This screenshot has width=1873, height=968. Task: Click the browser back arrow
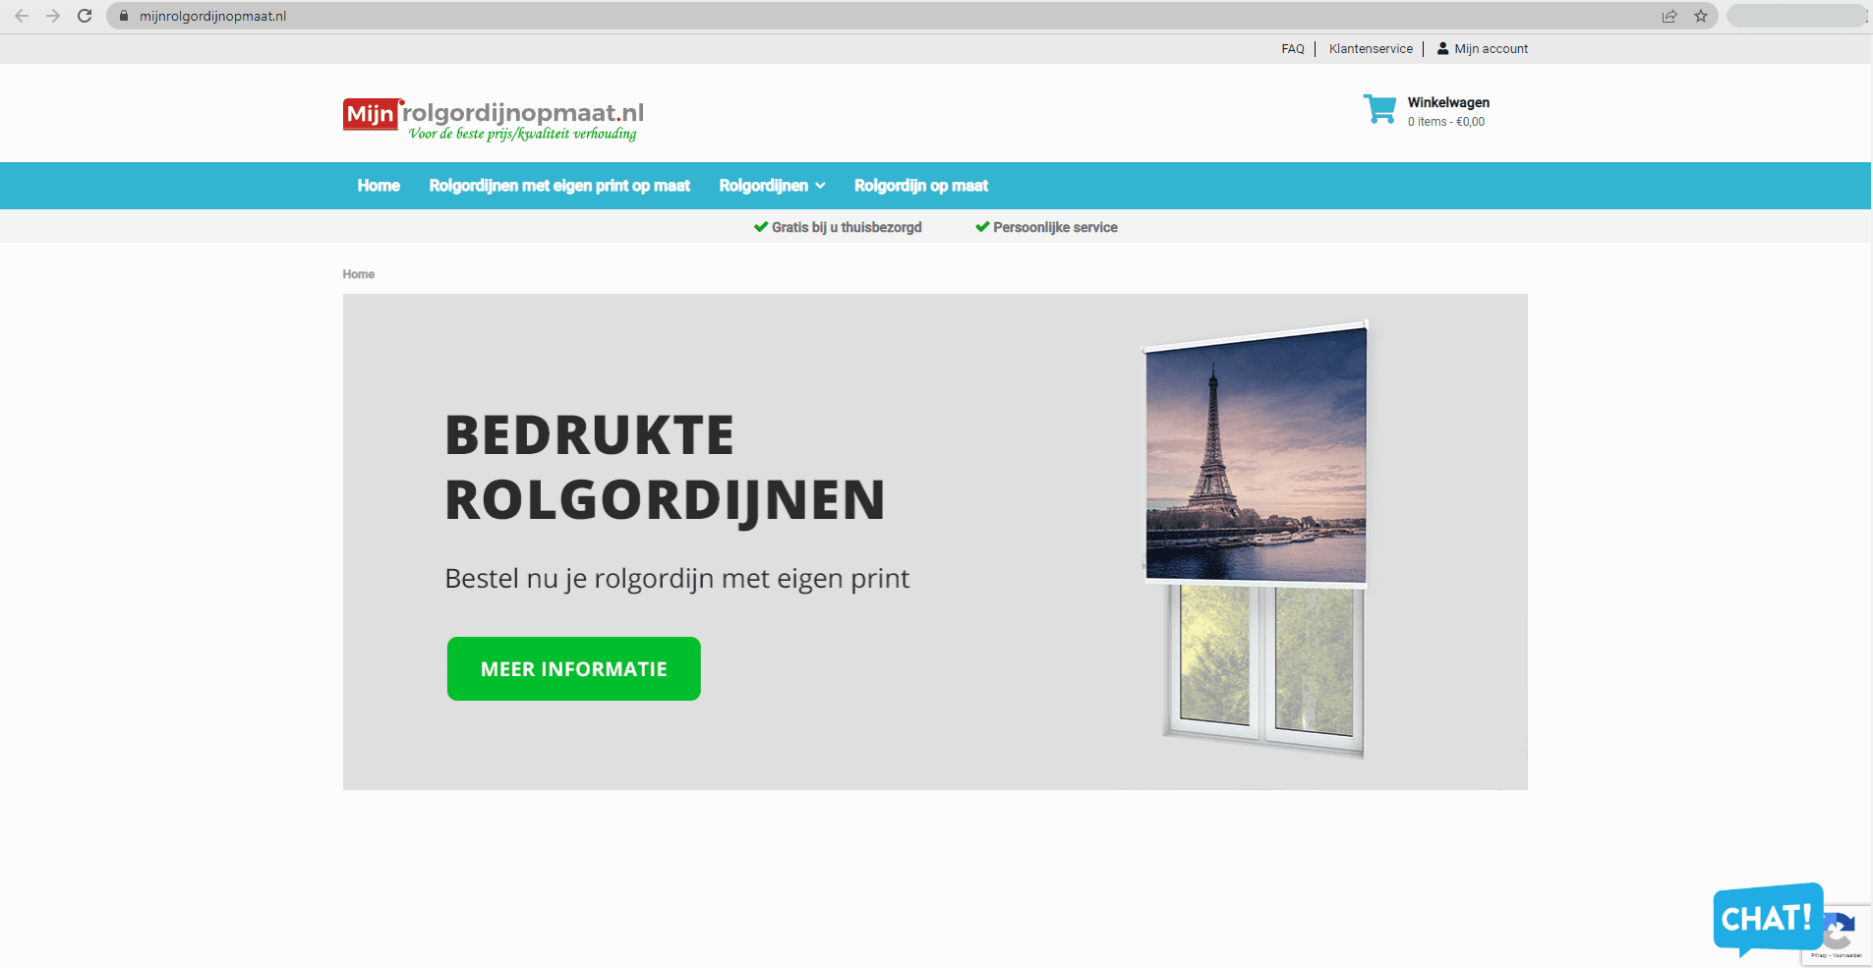[x=22, y=16]
